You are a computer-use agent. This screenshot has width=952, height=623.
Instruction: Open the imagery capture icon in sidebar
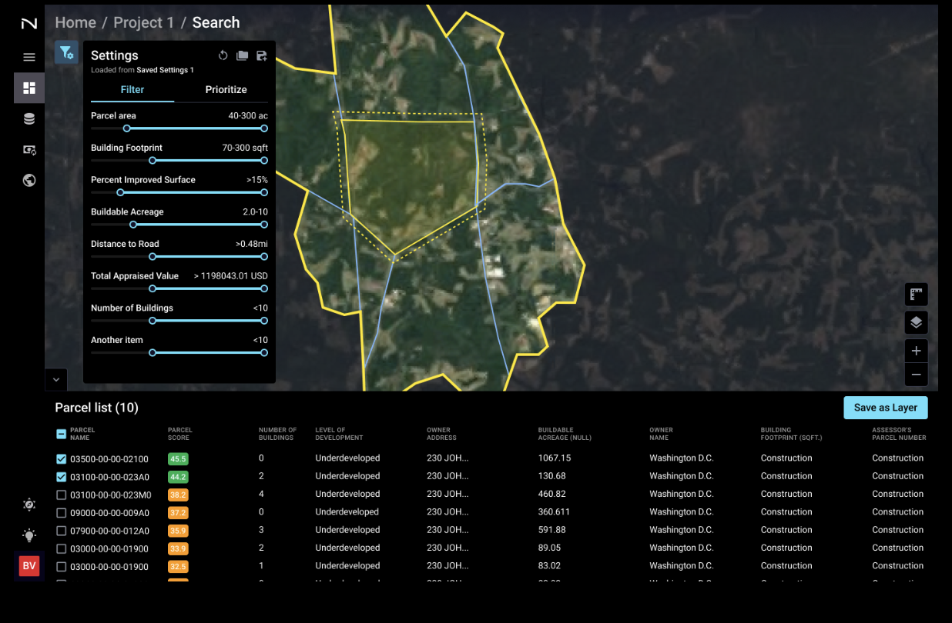tap(28, 150)
